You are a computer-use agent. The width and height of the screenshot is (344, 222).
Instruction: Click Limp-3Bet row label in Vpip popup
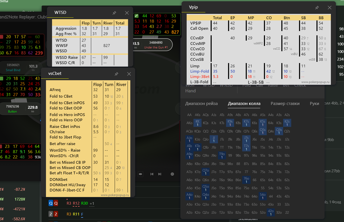200,76
